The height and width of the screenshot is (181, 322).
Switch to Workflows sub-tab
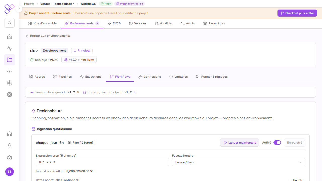120,77
